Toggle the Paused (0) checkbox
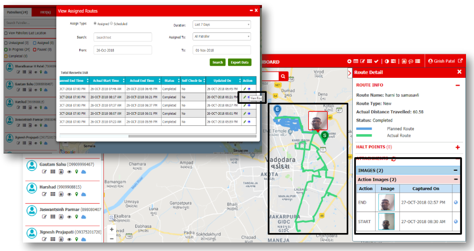 [35, 49]
